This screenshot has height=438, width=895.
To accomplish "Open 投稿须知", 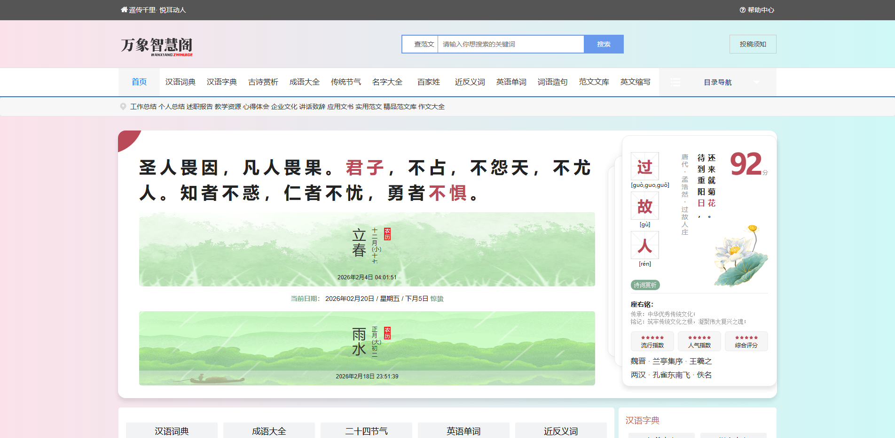I will click(x=753, y=44).
